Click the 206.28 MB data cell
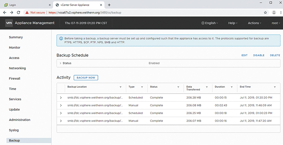The width and height of the screenshot is (283, 145). [194, 98]
